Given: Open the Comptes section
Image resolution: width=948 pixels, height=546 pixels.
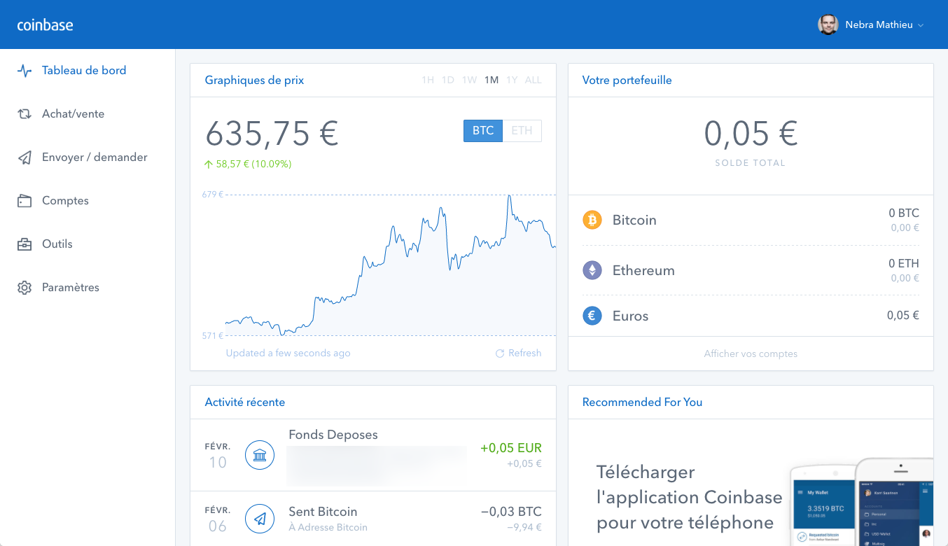Looking at the screenshot, I should pyautogui.click(x=65, y=201).
